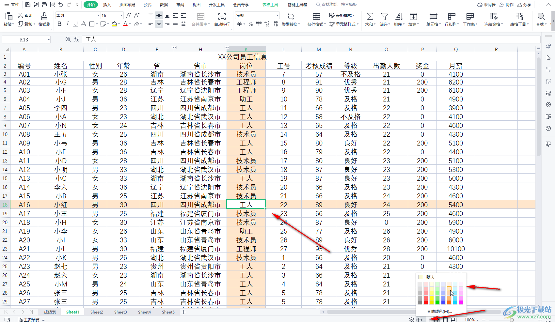Apply thousands separator number format
Image resolution: width=555 pixels, height=322 pixels.
[259, 24]
